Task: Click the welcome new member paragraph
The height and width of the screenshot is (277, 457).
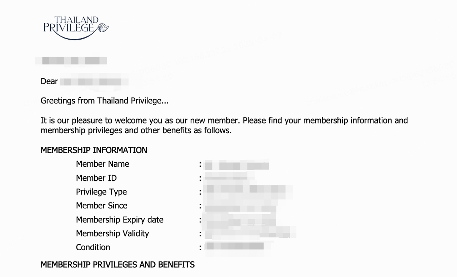Action: tap(224, 125)
